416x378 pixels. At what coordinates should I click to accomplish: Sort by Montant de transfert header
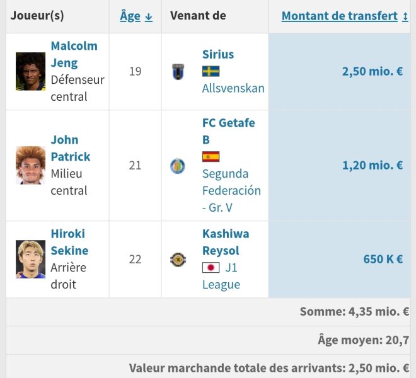pos(340,16)
